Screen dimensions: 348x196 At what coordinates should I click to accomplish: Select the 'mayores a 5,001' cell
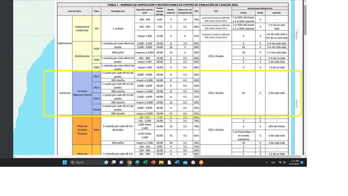coord(145,53)
